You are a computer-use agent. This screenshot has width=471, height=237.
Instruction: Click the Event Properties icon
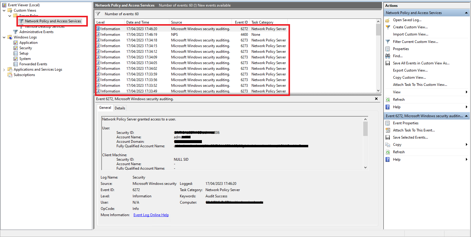[388, 123]
